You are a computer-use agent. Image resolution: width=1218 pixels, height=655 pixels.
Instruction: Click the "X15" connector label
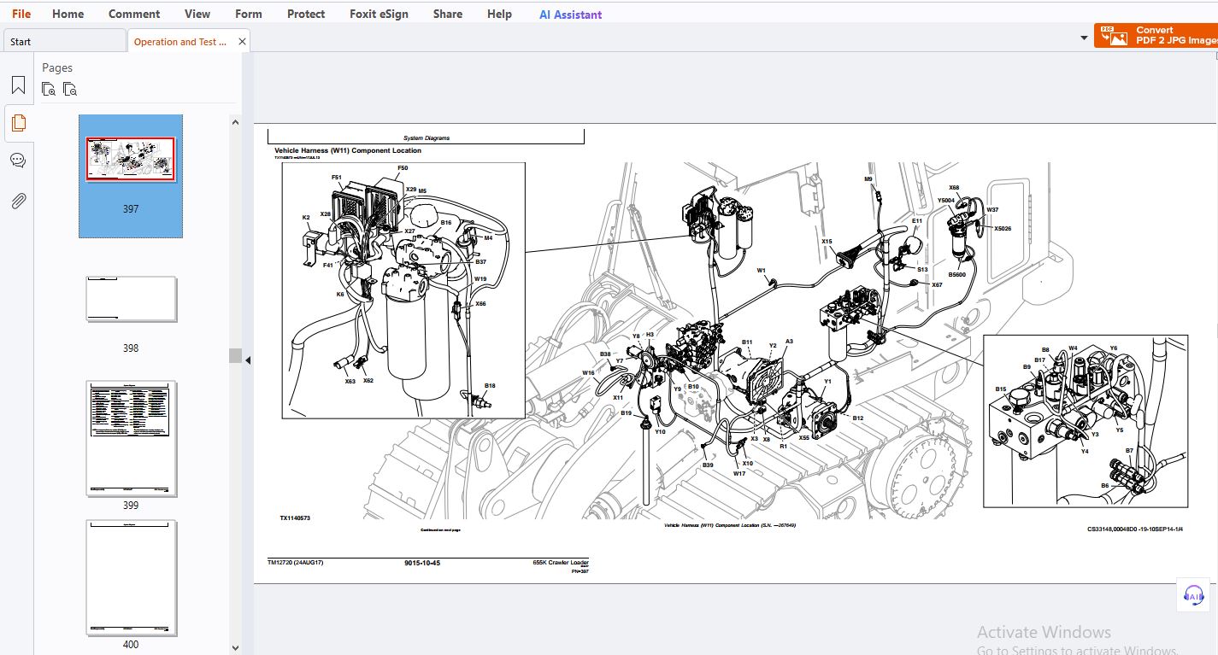(x=827, y=242)
